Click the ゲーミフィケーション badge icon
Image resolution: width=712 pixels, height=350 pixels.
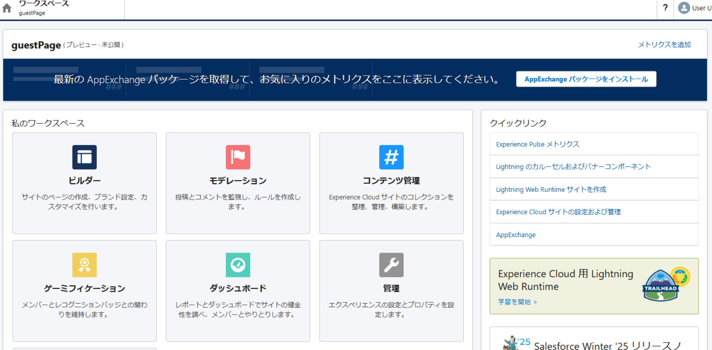click(x=85, y=265)
